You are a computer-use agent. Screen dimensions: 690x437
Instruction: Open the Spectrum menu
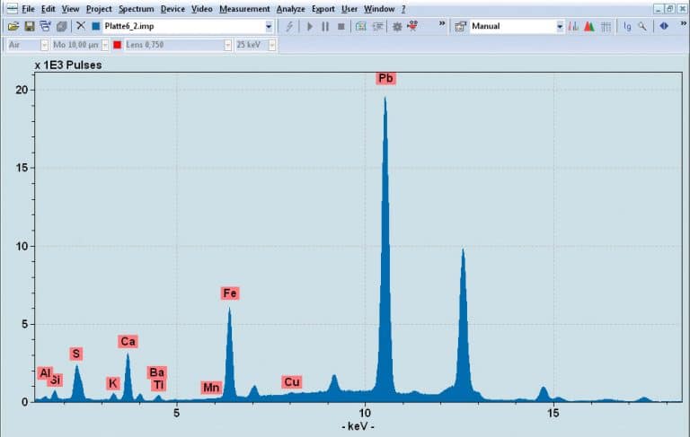pos(136,9)
